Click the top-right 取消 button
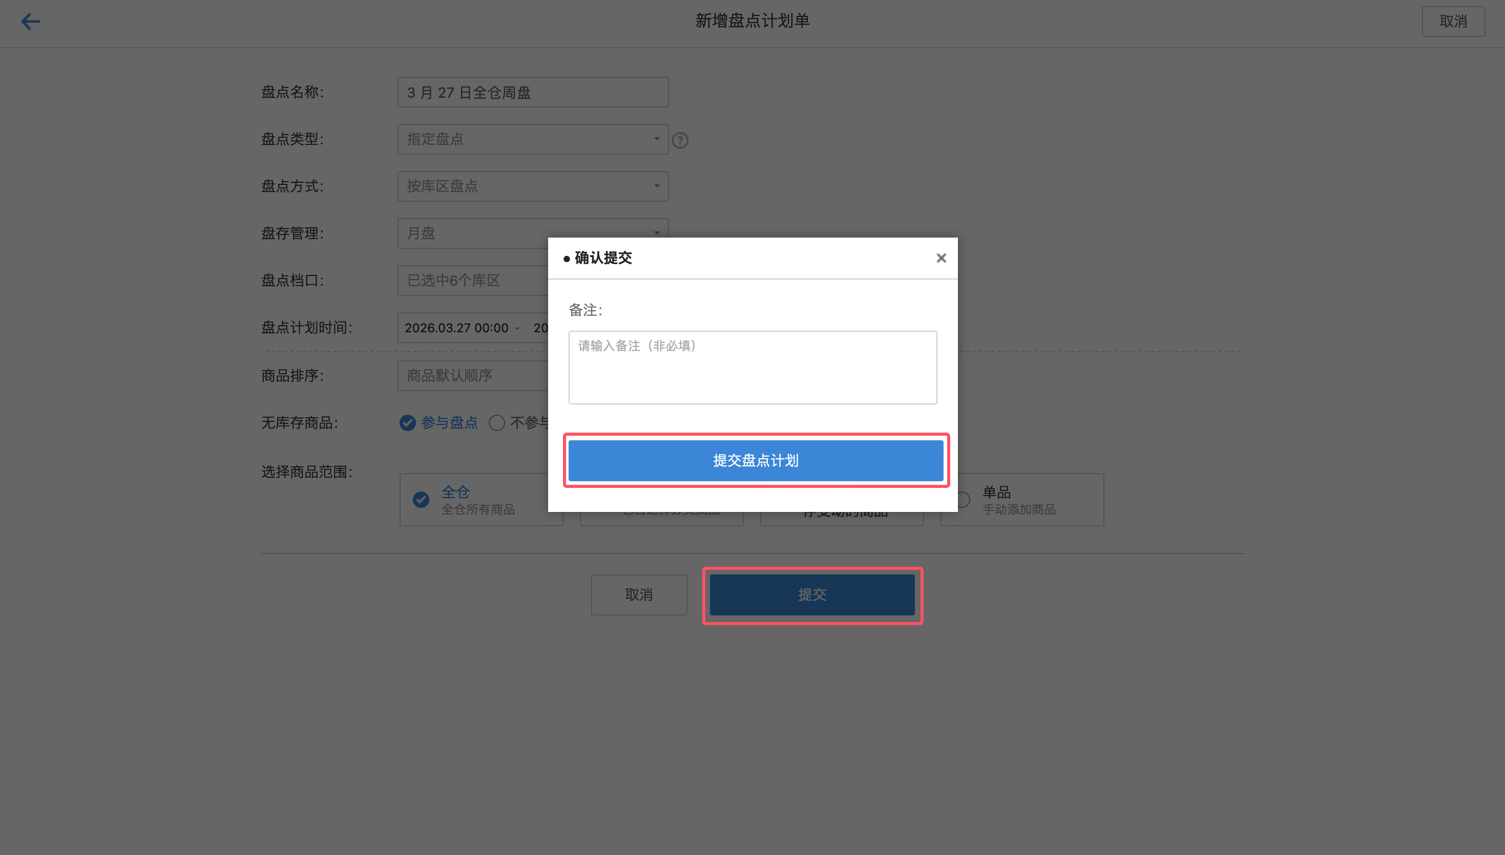This screenshot has width=1505, height=855. (1453, 22)
